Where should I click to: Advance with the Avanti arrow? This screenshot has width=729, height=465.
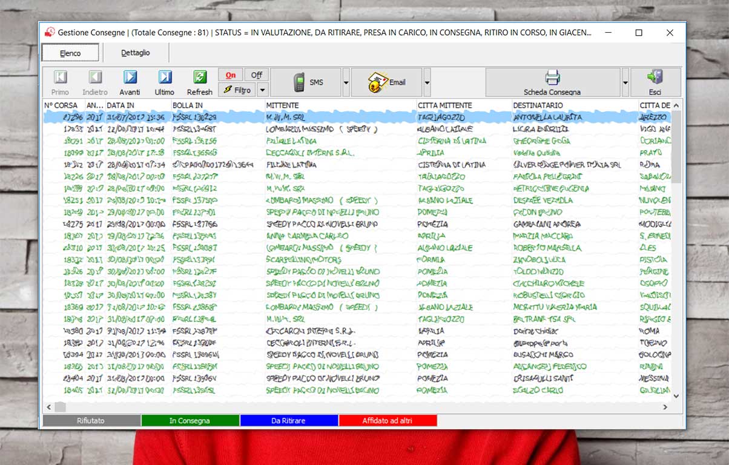pyautogui.click(x=130, y=82)
